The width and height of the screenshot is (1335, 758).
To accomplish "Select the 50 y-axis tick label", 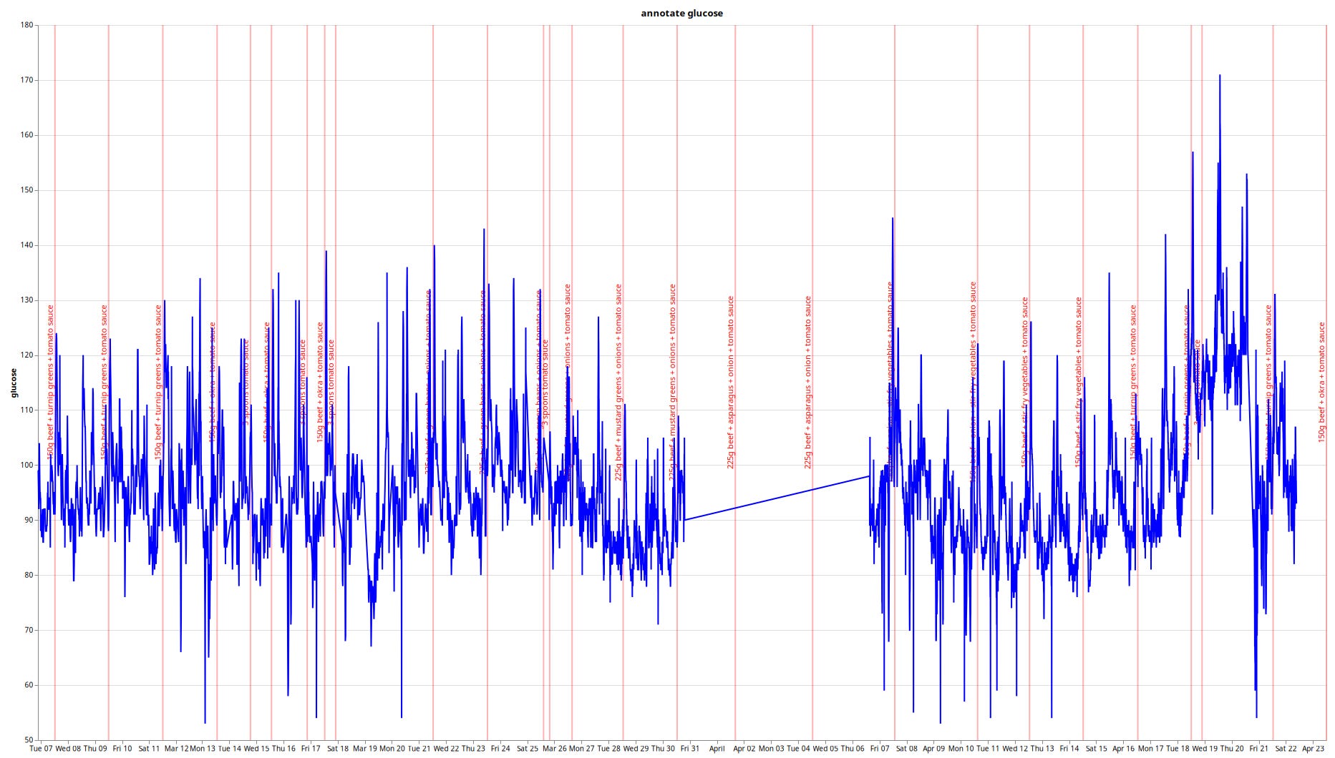I will [29, 740].
